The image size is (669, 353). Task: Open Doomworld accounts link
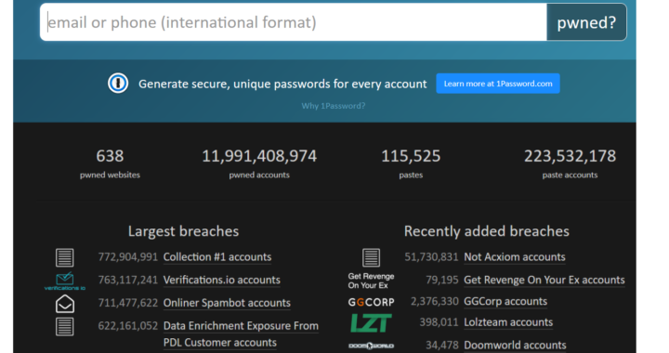[x=515, y=345]
